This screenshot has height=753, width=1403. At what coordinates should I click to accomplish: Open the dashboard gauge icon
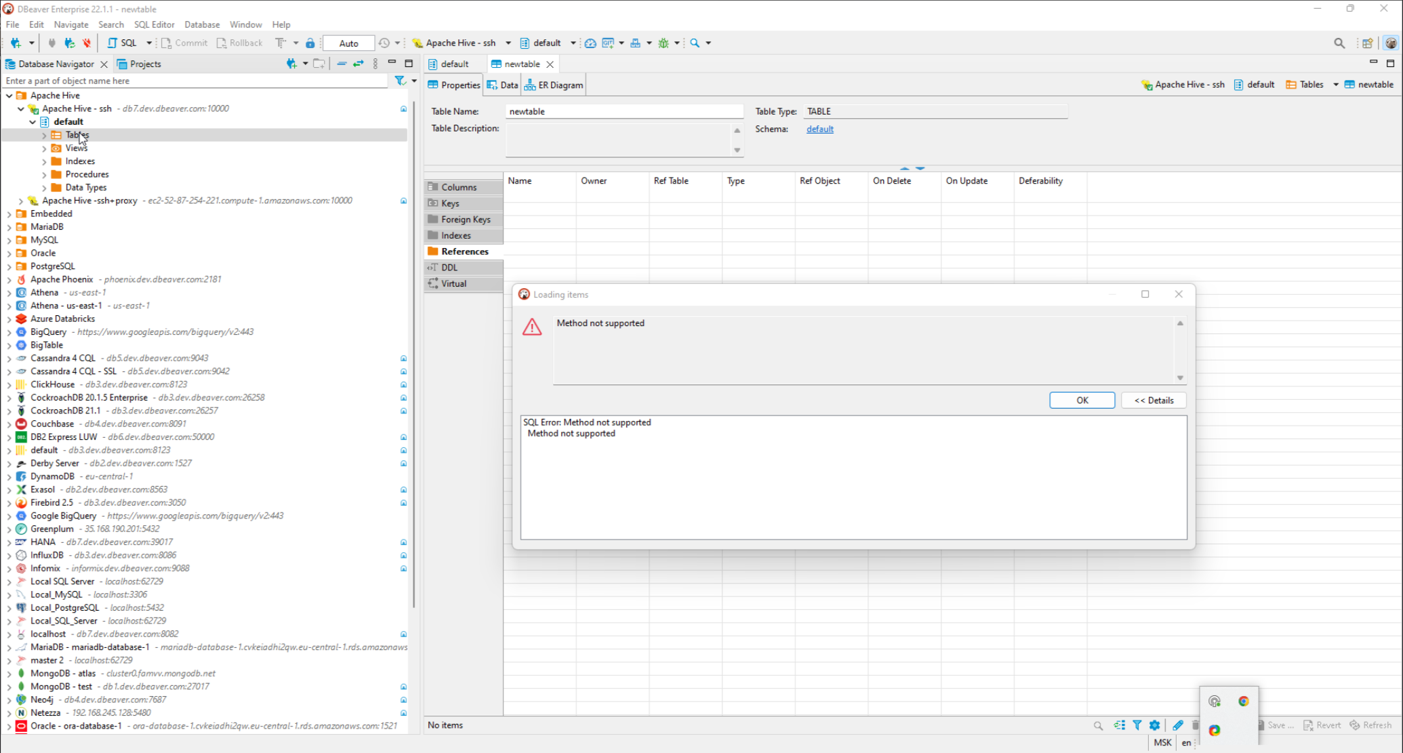(x=590, y=43)
